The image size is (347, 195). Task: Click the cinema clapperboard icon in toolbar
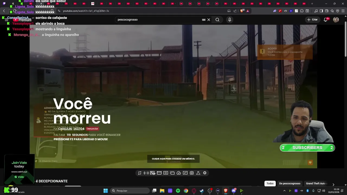(x=159, y=173)
